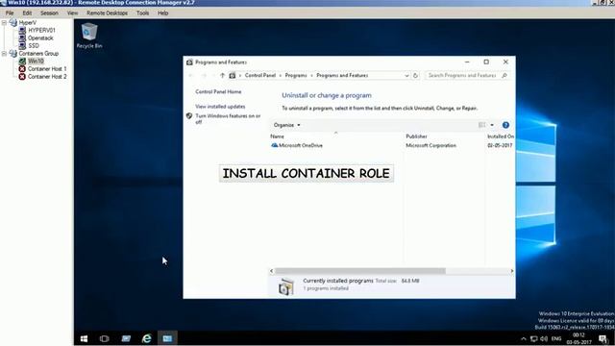Open the Windows Start menu
Viewport: 615px width, 346px height.
click(x=84, y=338)
